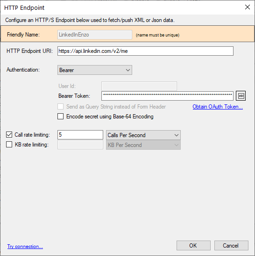Click the KB rate limit value field
Viewport: 255px width, 256px height.
(x=80, y=145)
